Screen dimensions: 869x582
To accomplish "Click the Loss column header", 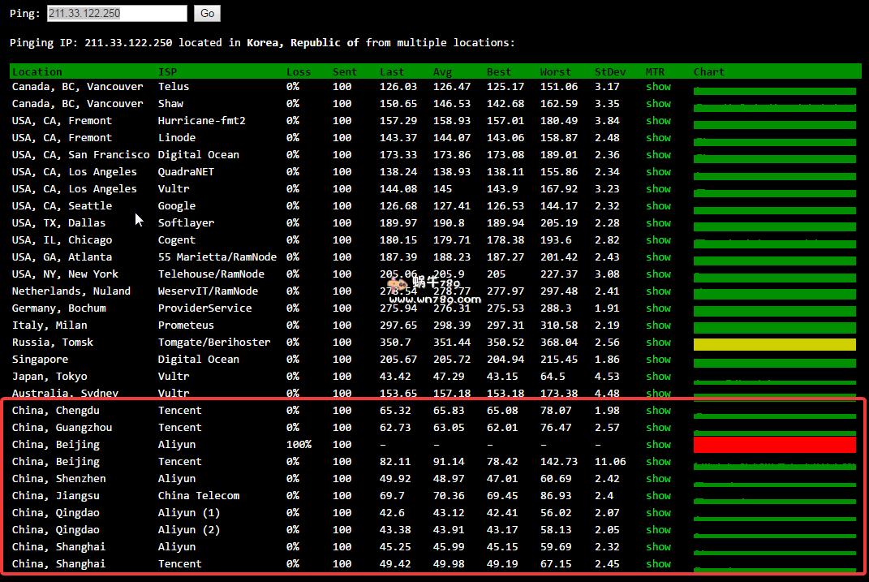I will click(299, 72).
